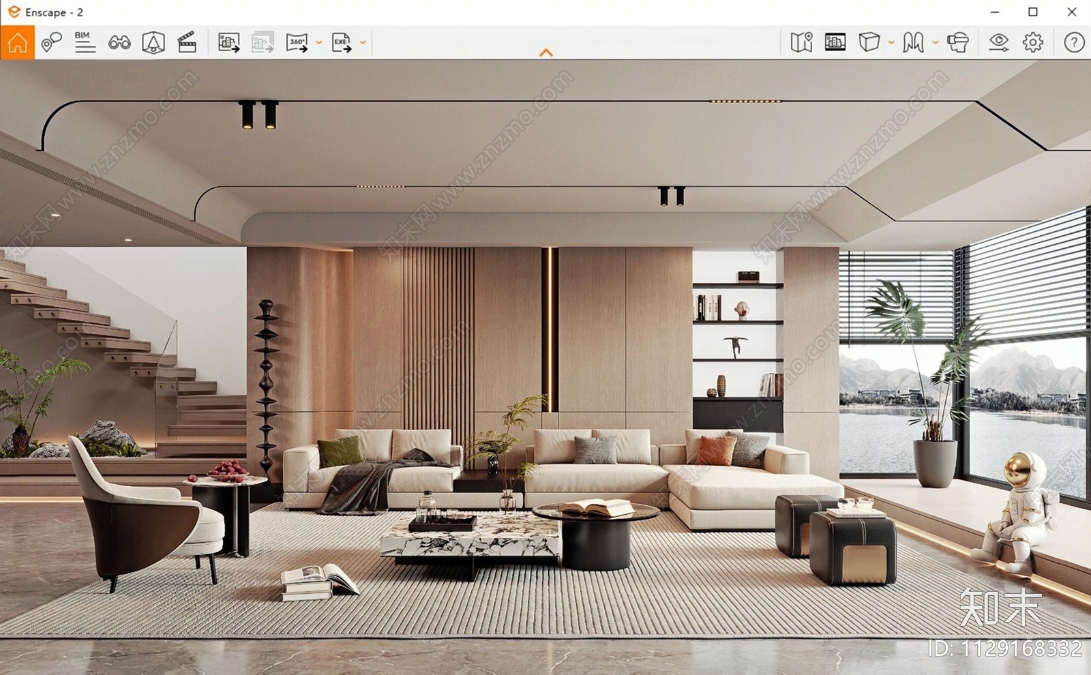Viewport: 1091px width, 675px height.
Task: Toggle the Safe Frame icon
Action: [835, 42]
